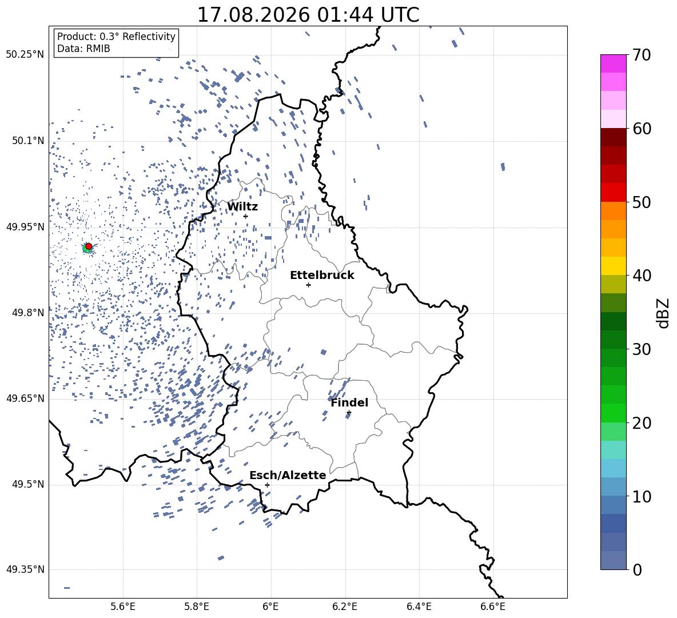Image resolution: width=677 pixels, height=618 pixels.
Task: Click the magenta 70 dBZ color band
Action: pyautogui.click(x=614, y=63)
